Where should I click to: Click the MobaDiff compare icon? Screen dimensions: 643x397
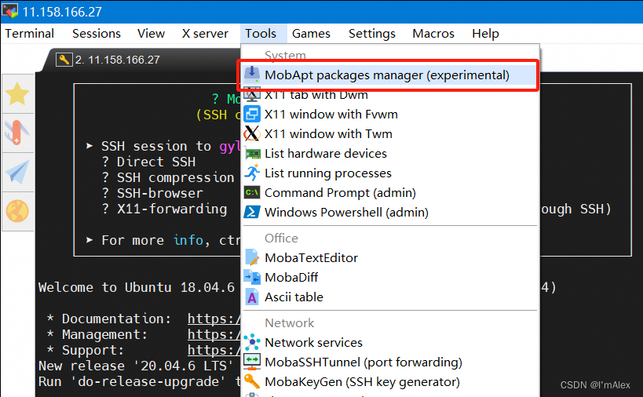252,277
